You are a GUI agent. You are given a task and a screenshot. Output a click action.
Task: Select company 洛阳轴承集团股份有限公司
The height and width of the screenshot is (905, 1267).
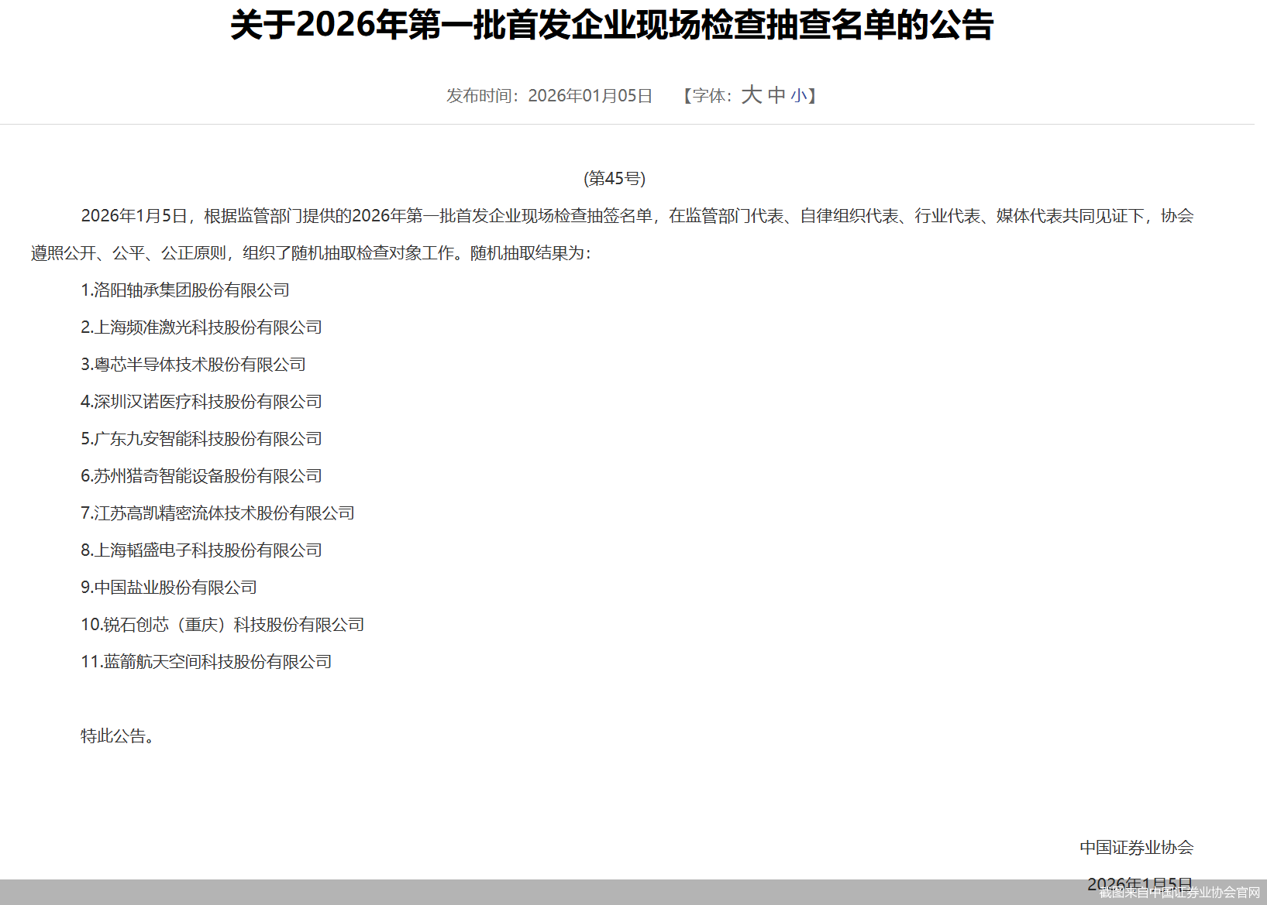[x=184, y=290]
